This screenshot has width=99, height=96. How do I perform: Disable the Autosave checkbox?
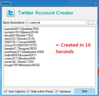[56, 91]
